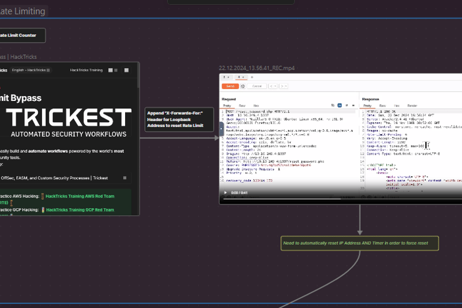Switch to Repeater tab 4
Viewport: 462px width, 308px height.
pyautogui.click(x=239, y=77)
